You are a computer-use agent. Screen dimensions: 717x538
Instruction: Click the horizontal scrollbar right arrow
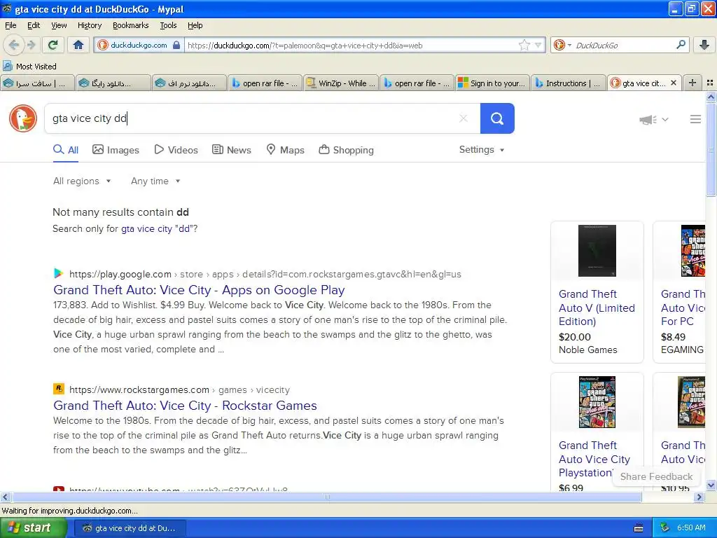(699, 497)
